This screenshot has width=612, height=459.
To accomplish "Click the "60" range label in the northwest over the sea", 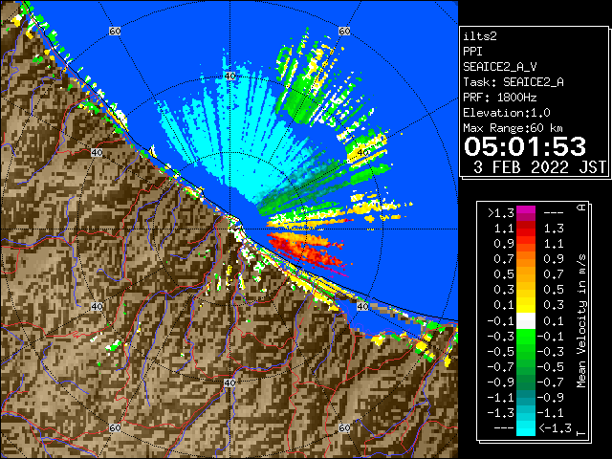I will click(115, 31).
